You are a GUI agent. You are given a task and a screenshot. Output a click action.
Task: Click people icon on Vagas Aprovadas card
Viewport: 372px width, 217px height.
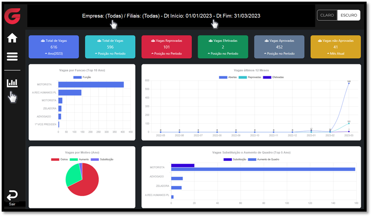click(x=266, y=41)
